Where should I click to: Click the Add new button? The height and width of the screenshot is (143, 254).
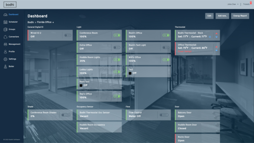click(x=222, y=16)
